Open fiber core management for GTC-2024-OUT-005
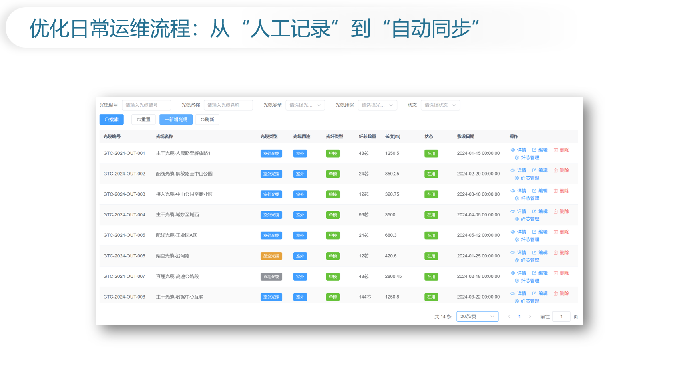Image resolution: width=687 pixels, height=384 pixels. 527,240
